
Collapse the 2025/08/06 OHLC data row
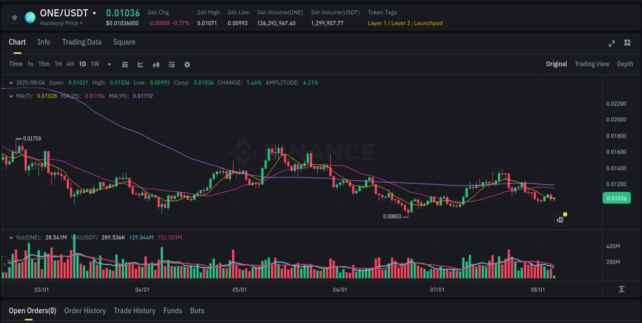point(11,82)
